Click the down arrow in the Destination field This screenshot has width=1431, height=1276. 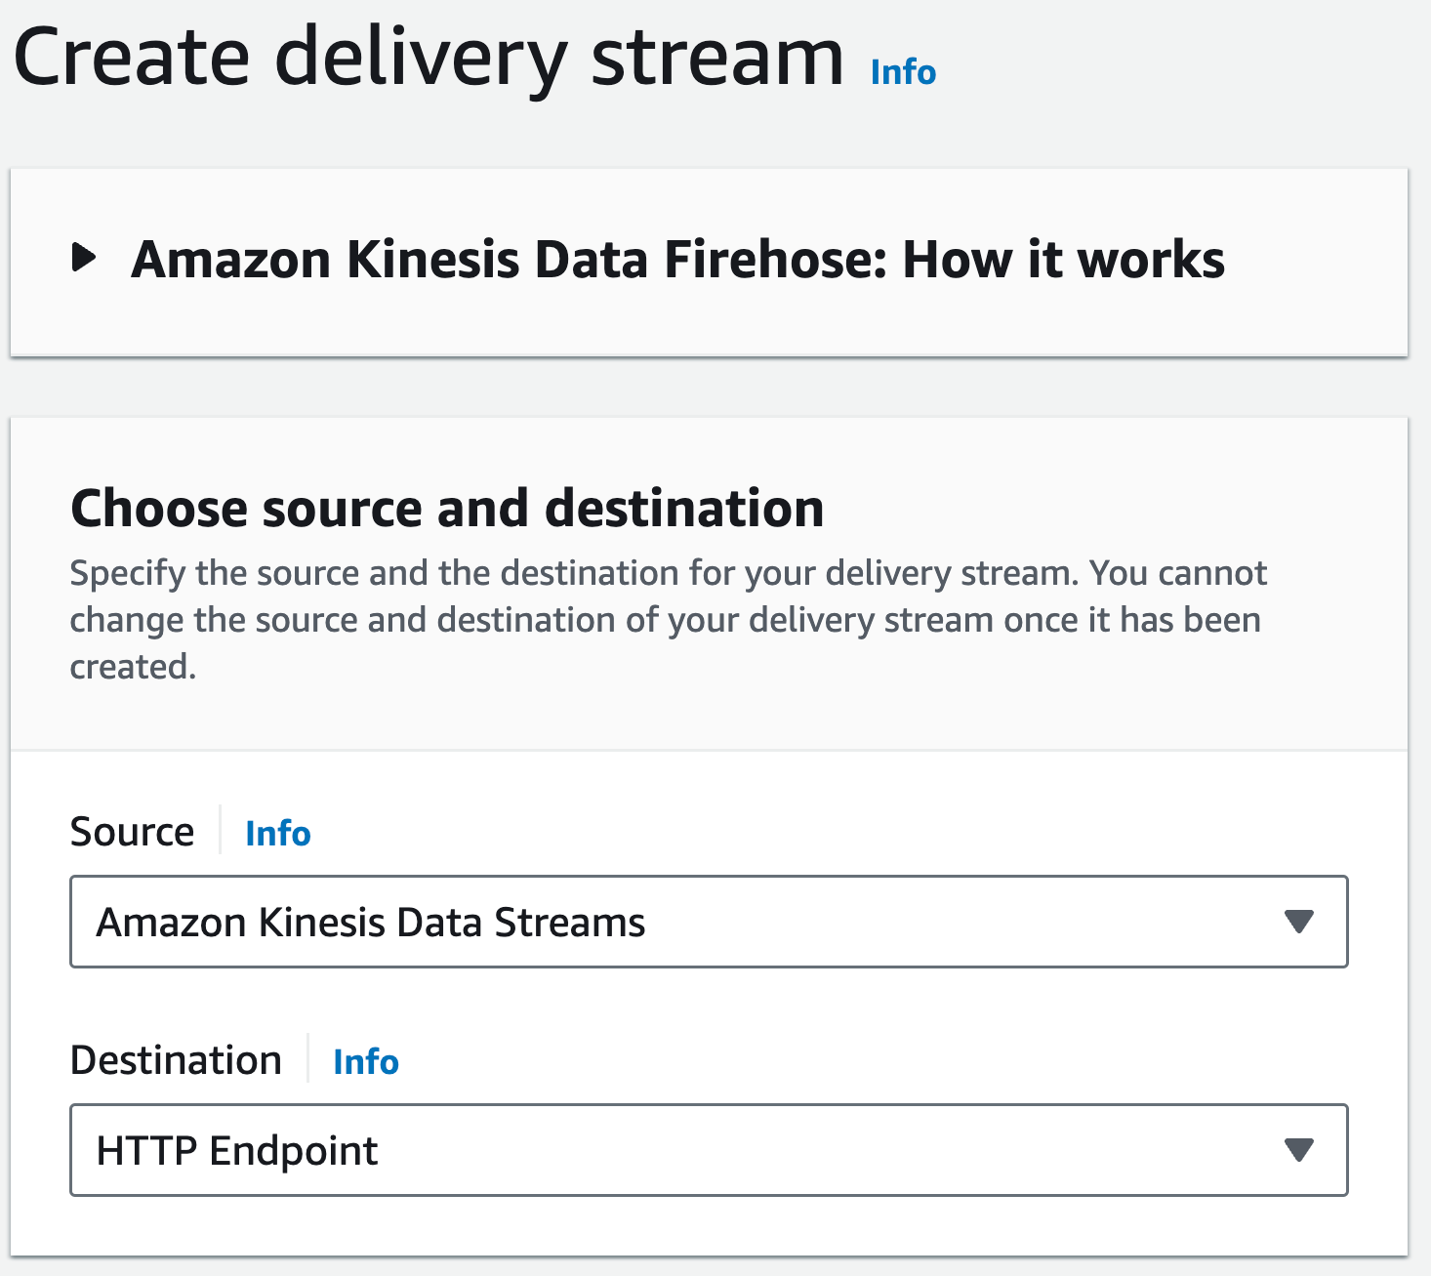(1298, 1150)
